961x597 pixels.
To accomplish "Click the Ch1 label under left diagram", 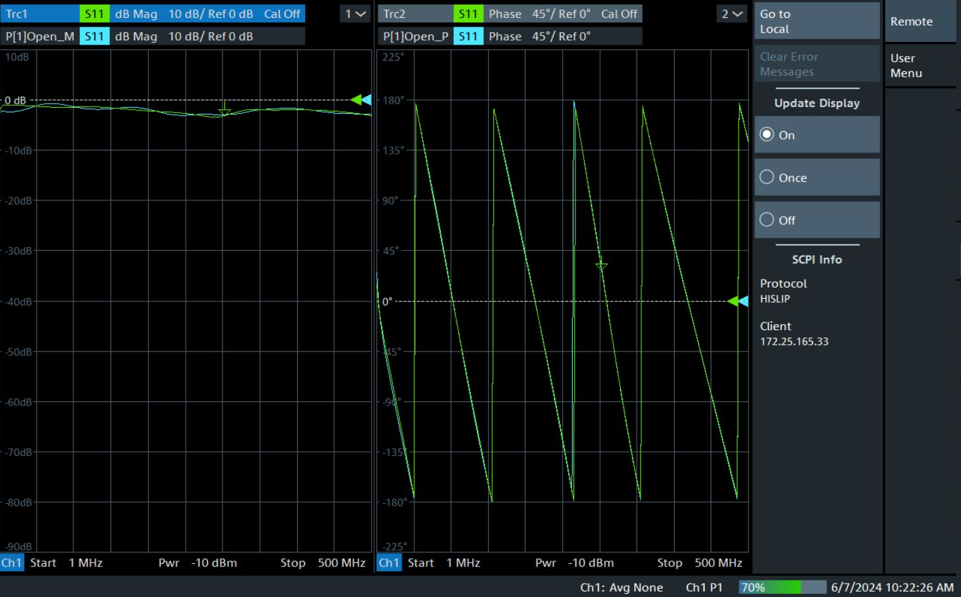I will coord(11,563).
